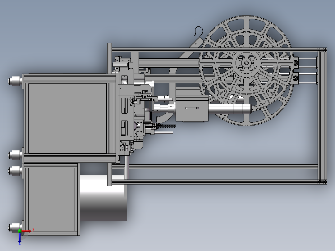Select the gray box with the handle slot

pyautogui.click(x=192, y=108)
